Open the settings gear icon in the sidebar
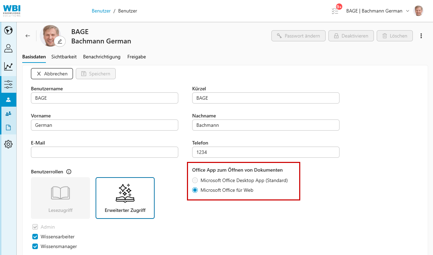The width and height of the screenshot is (433, 255). tap(8, 144)
